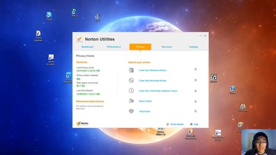This screenshot has width=276, height=155.
Task: Select the Adobe Acrobat desktop shortcut
Action: pyautogui.click(x=51, y=60)
